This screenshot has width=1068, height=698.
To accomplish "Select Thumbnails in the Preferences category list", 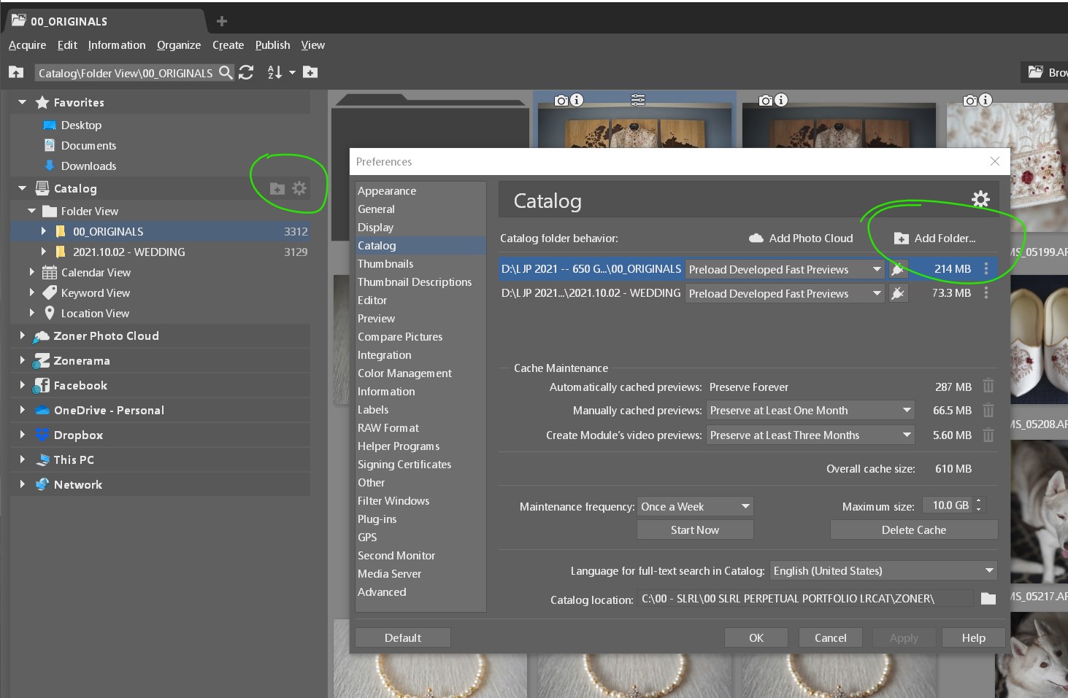I will coord(385,264).
